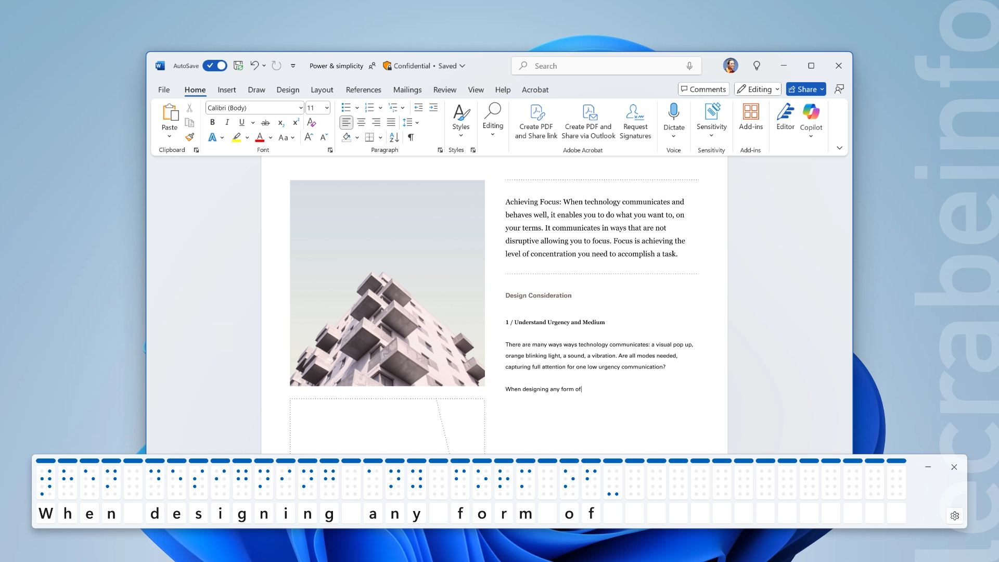The width and height of the screenshot is (999, 562).
Task: Click the microphone icon in Search box
Action: 689,66
